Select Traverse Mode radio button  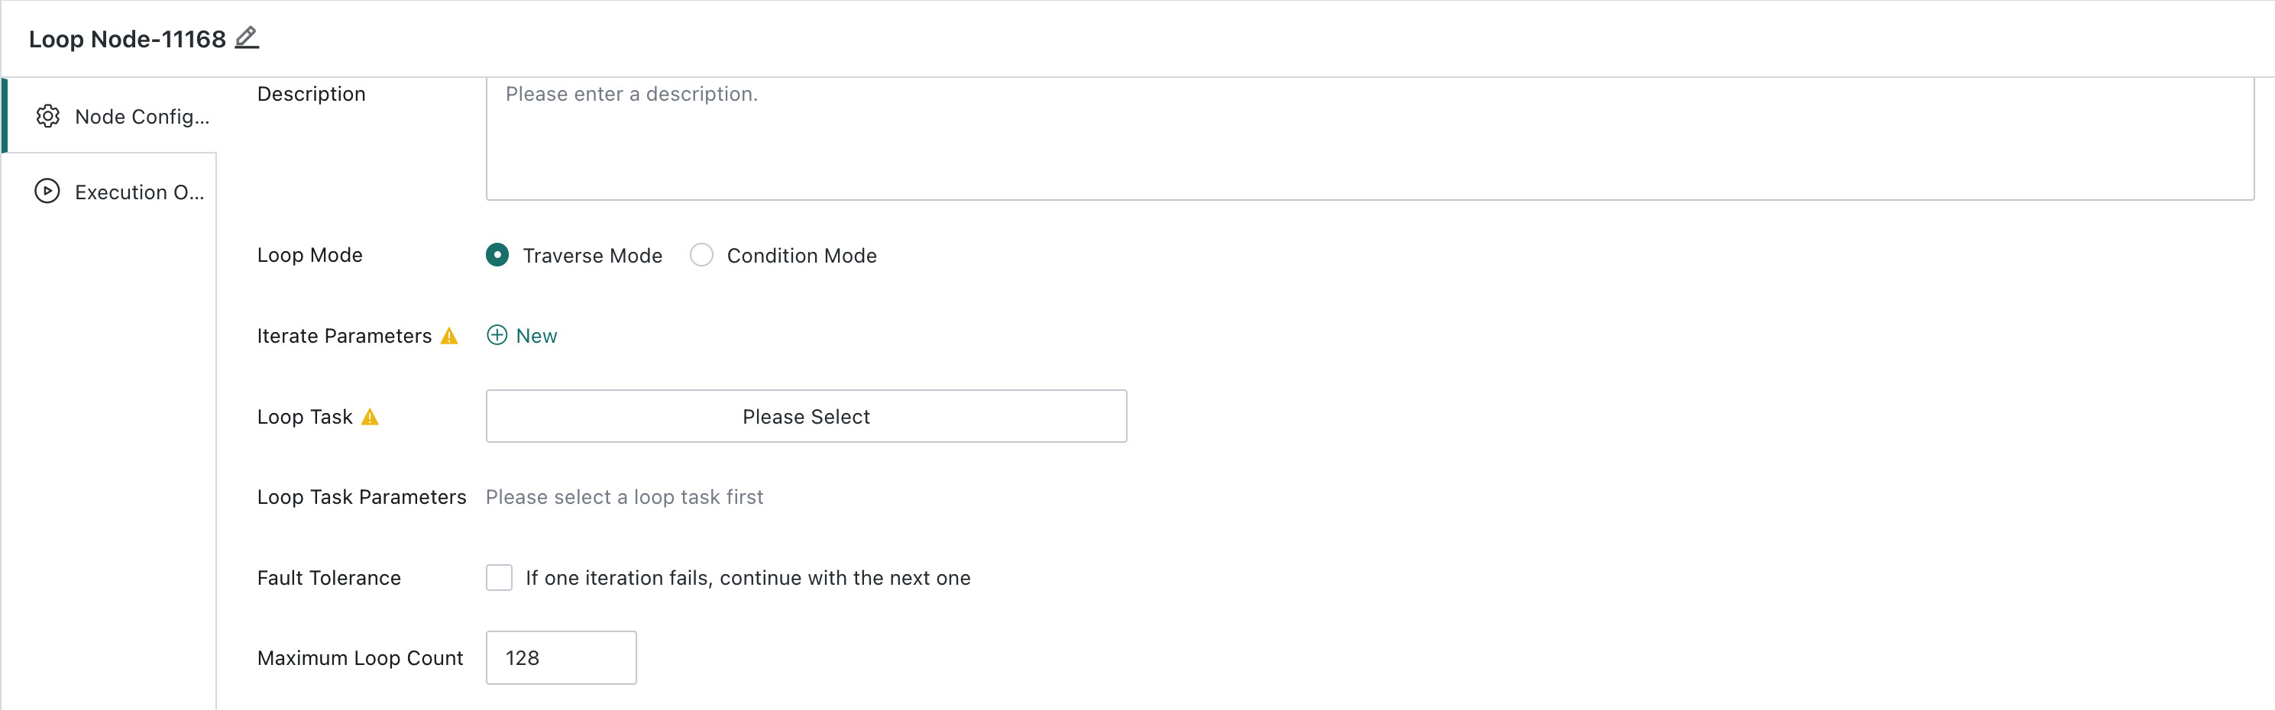click(497, 255)
